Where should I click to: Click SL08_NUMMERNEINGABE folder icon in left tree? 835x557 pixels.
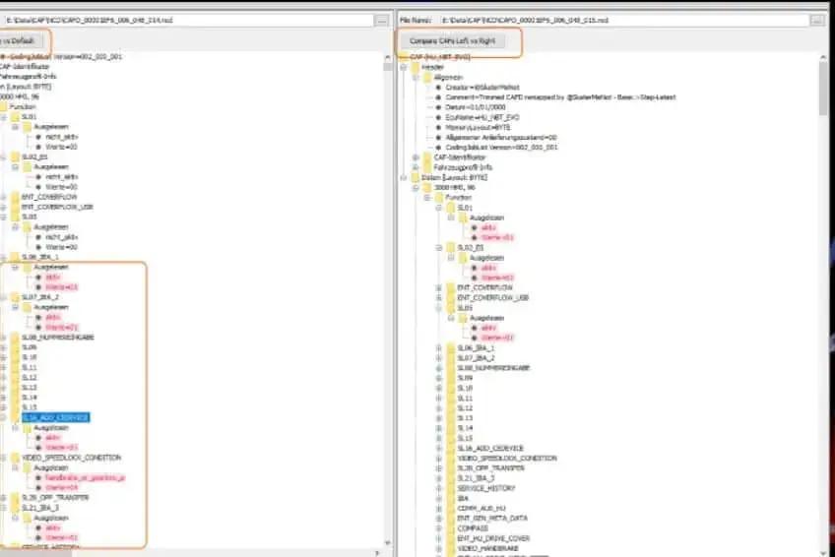pos(14,338)
